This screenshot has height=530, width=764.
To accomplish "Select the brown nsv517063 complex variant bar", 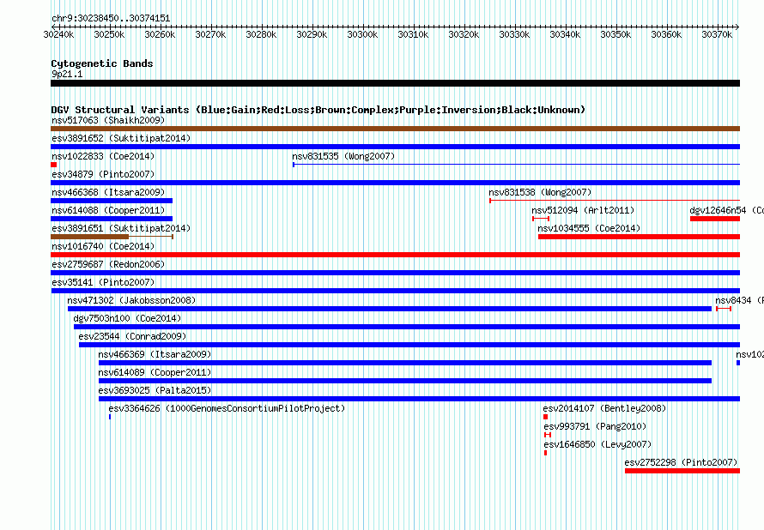I will (395, 129).
